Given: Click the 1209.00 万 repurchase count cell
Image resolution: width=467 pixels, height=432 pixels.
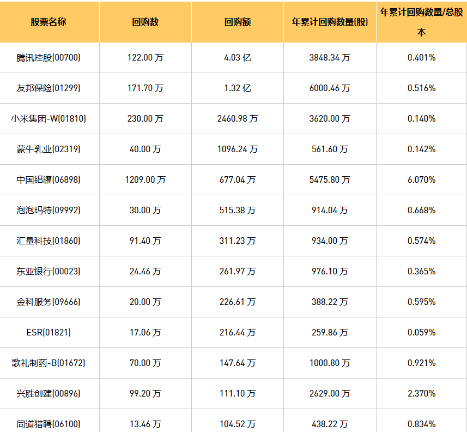Looking at the screenshot, I should (145, 179).
